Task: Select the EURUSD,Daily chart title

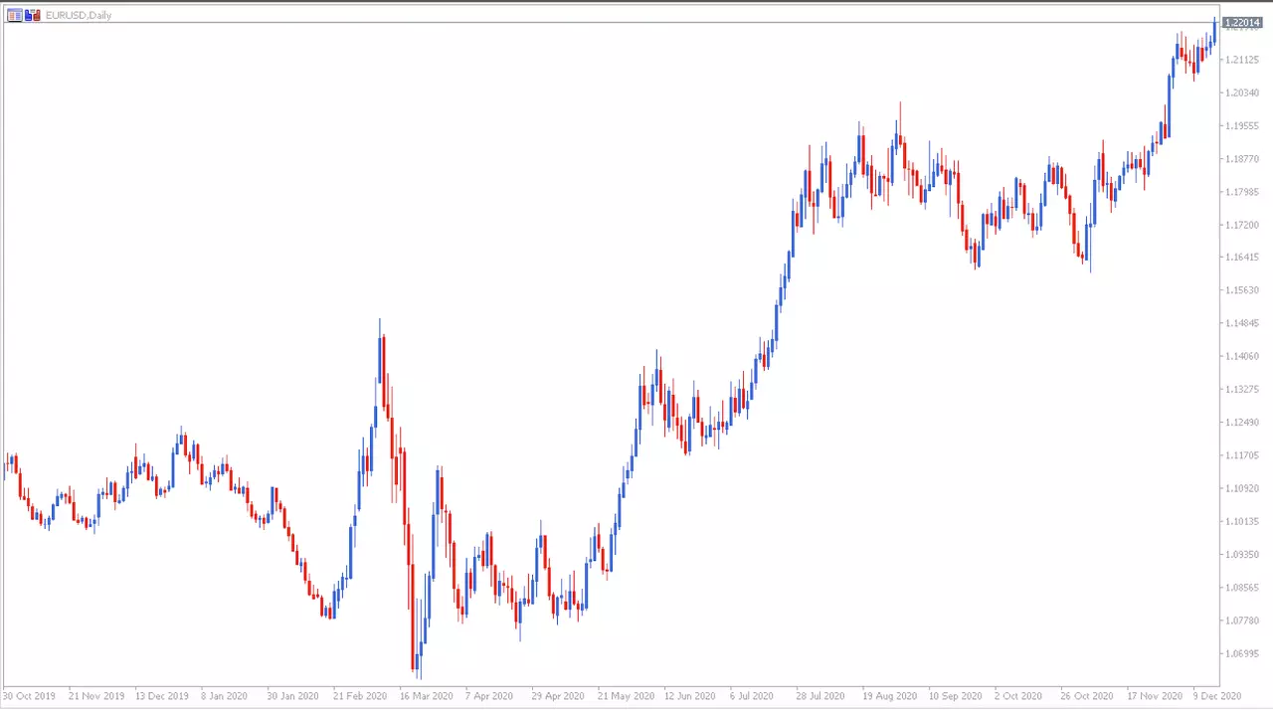Action: pos(78,15)
